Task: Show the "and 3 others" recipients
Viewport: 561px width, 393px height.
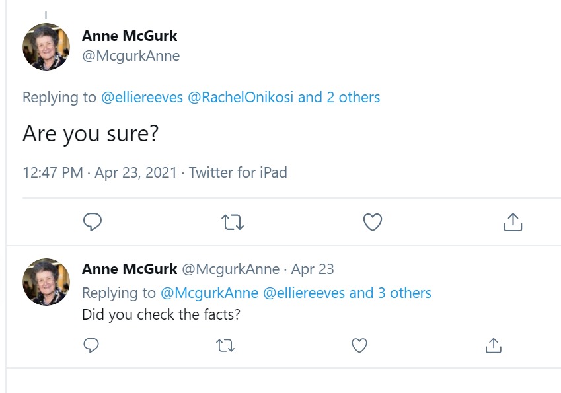Action: click(390, 293)
